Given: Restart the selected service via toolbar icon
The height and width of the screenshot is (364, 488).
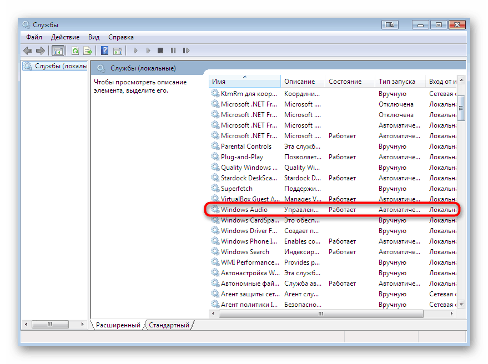Looking at the screenshot, I should 186,50.
